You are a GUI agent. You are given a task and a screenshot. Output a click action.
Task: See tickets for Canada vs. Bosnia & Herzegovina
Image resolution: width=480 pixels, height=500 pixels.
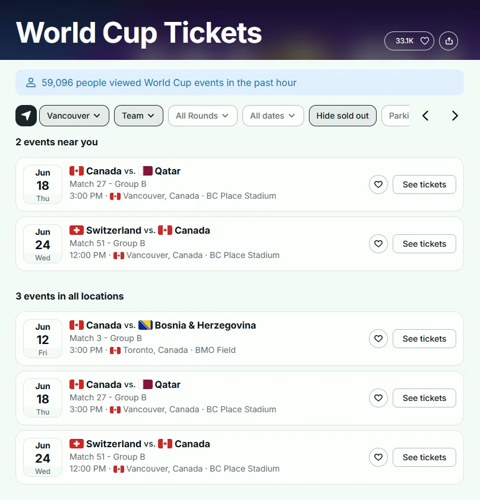424,339
